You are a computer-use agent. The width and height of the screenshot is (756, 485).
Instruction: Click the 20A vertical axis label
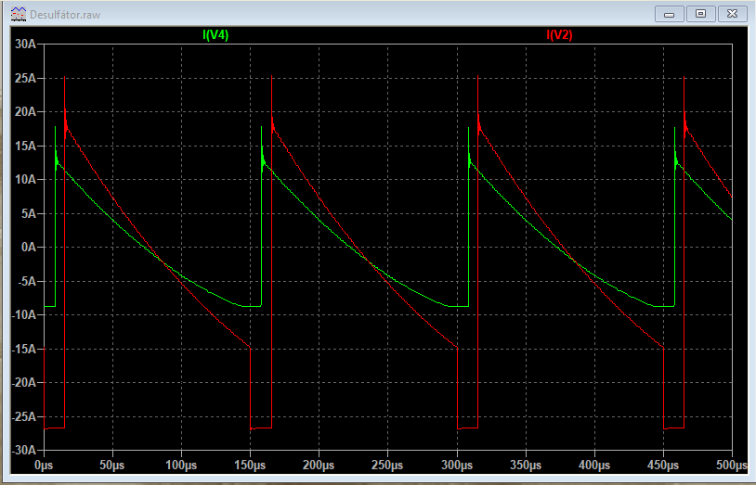pyautogui.click(x=26, y=111)
